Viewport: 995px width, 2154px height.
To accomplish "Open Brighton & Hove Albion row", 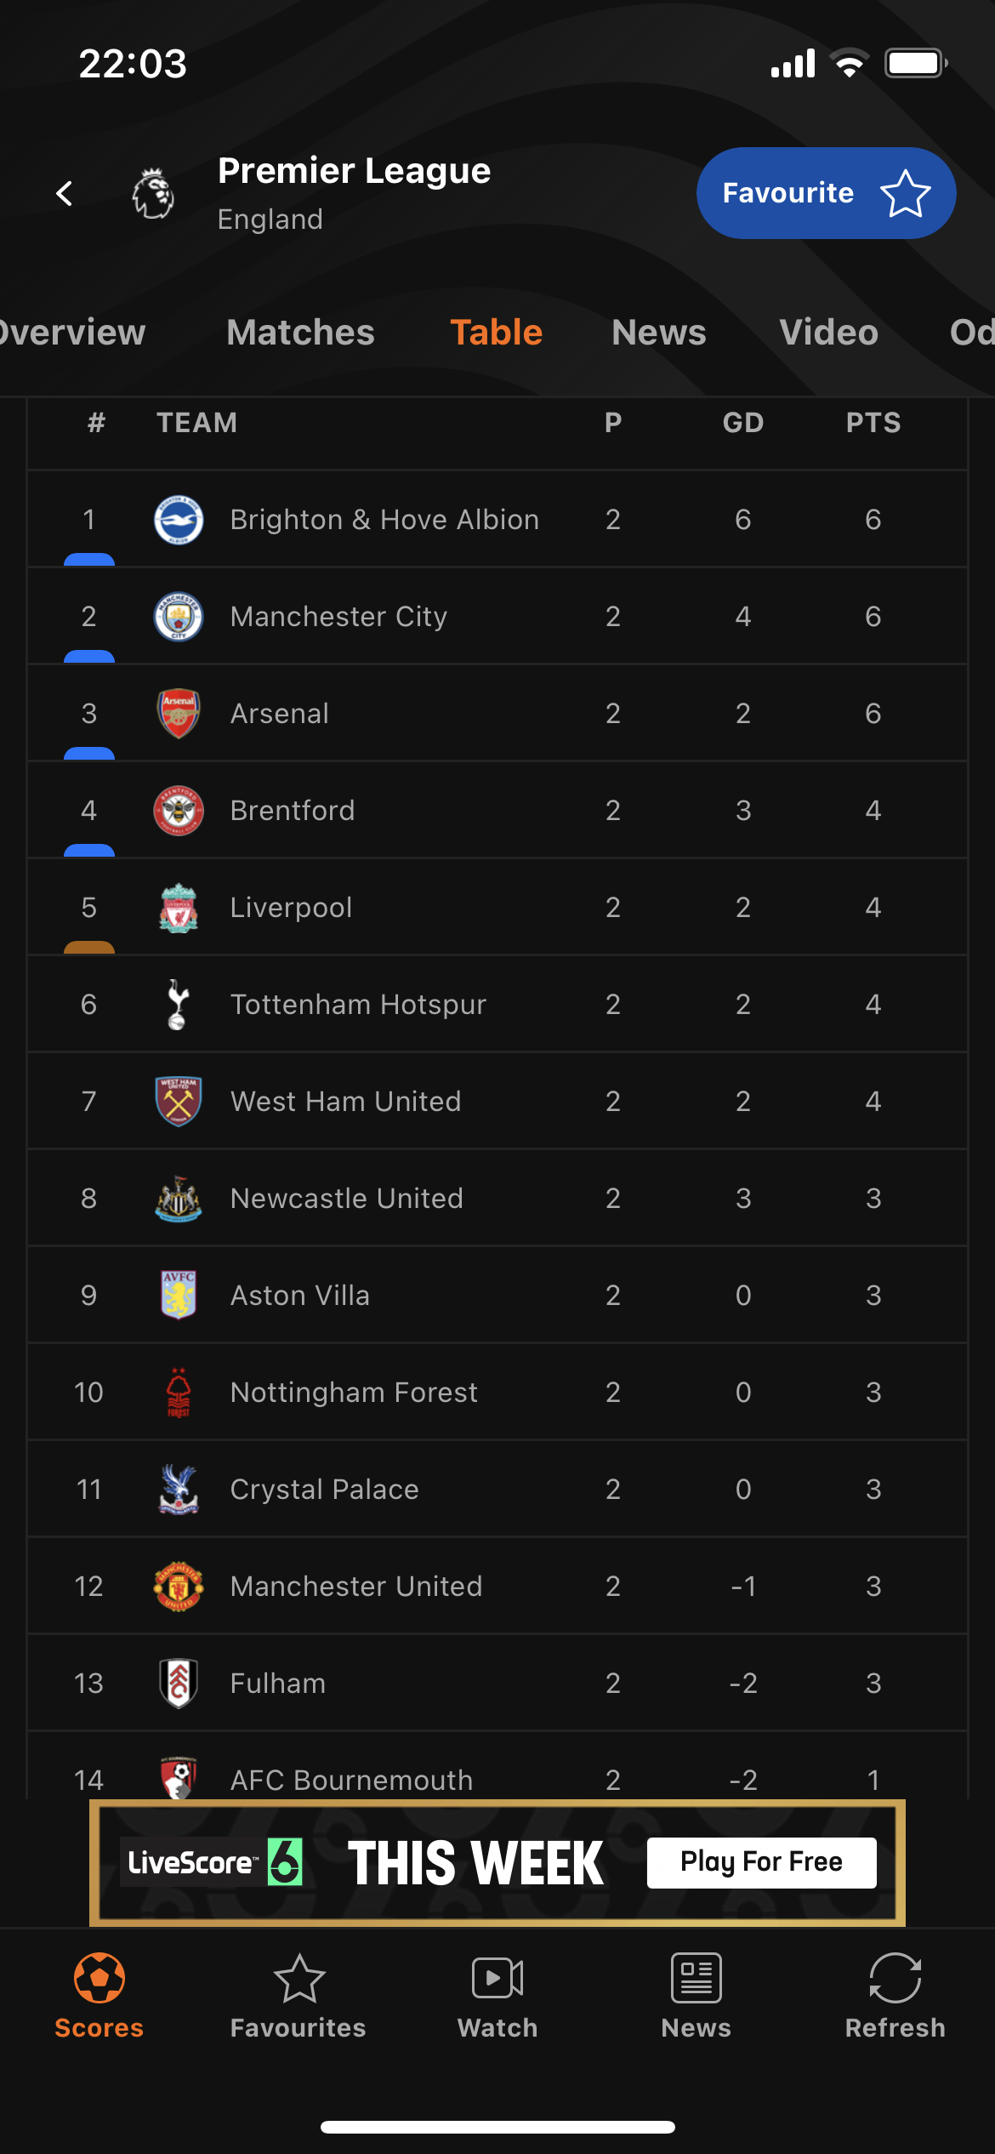I will 497,519.
